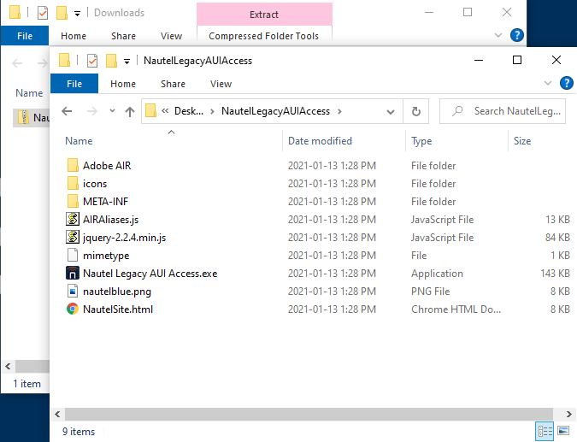
Task: Click NautelLegacyAUIAccess breadcrumb segment
Action: tap(275, 111)
